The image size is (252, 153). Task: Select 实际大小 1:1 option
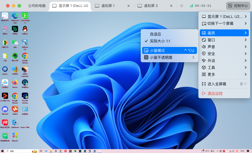(160, 41)
